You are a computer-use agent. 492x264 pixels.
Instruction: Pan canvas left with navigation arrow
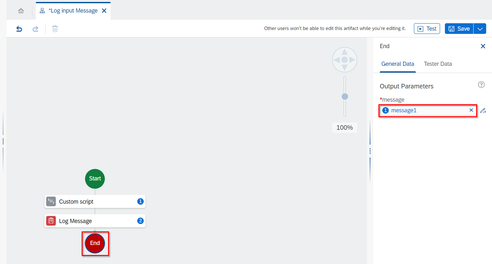337,60
